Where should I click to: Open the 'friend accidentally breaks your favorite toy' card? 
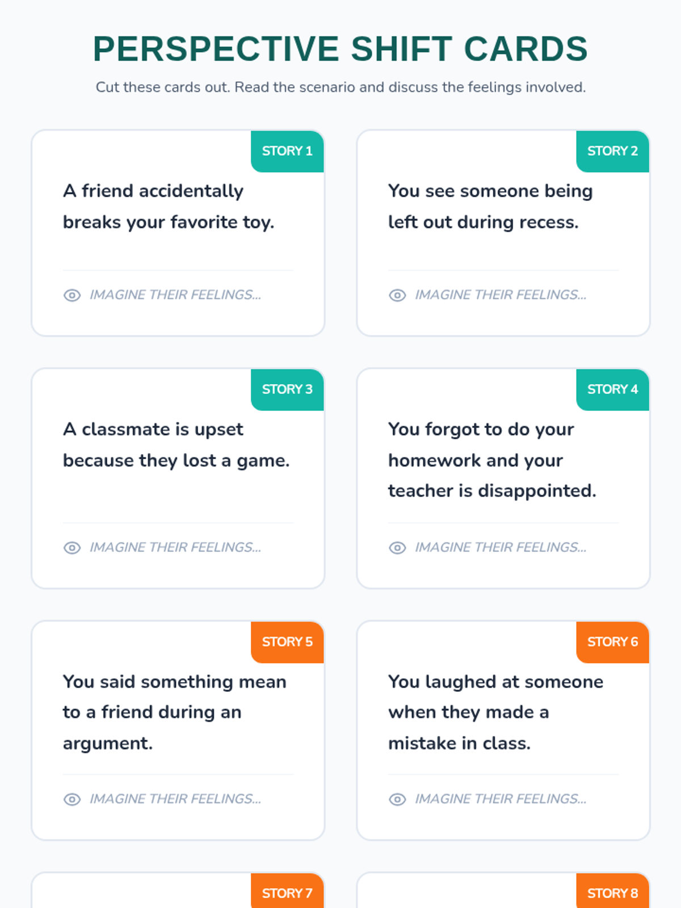pyautogui.click(x=178, y=233)
